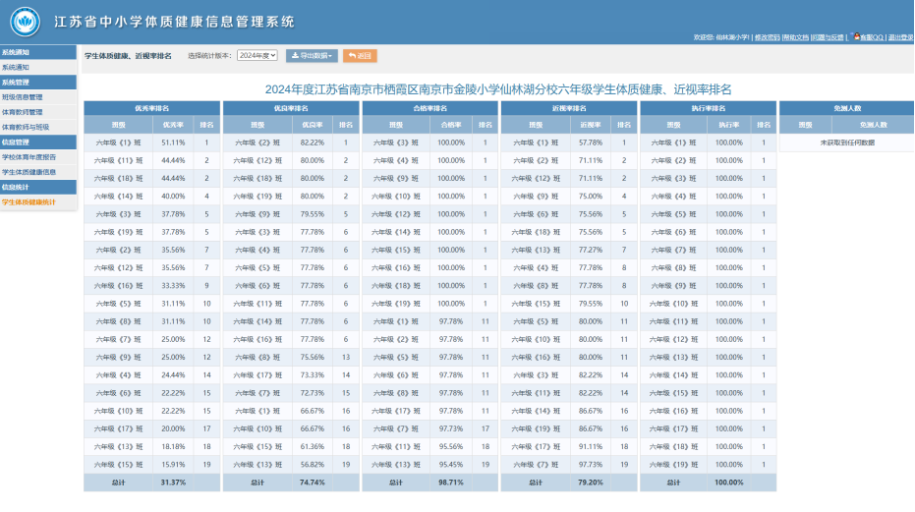Viewport: 915px width, 512px height.
Task: Click the 72.73% cell in 优良率 table
Action: coord(313,393)
